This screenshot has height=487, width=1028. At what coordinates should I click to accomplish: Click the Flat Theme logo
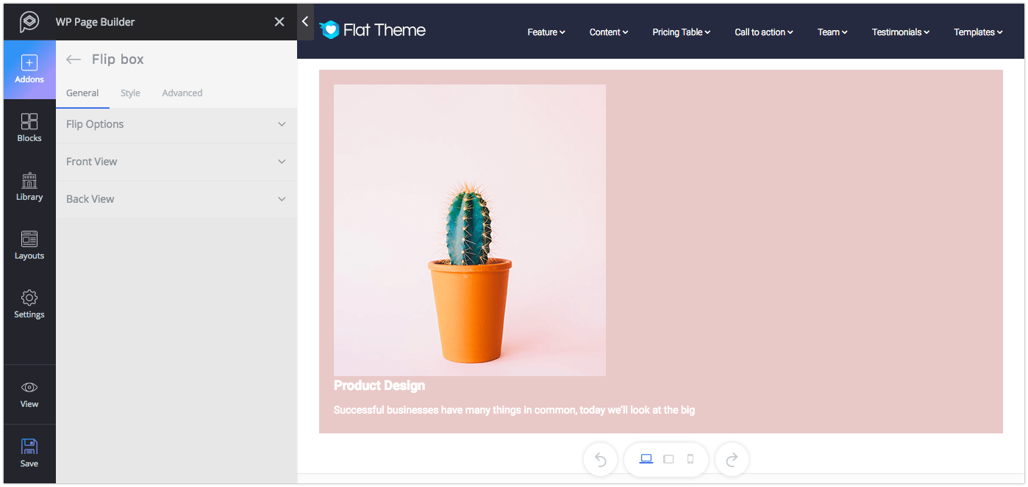(373, 30)
